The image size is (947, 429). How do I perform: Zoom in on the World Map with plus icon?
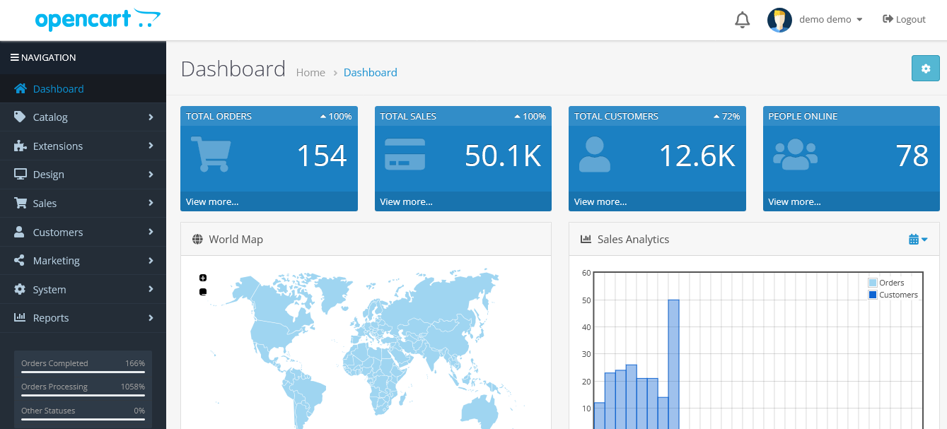[203, 277]
